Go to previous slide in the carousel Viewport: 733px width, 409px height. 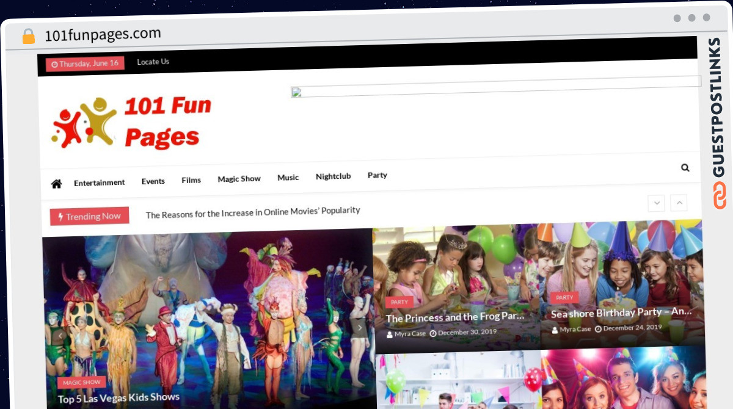coord(60,335)
